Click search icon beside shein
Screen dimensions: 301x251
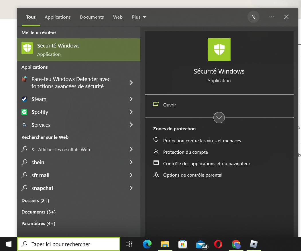click(24, 162)
